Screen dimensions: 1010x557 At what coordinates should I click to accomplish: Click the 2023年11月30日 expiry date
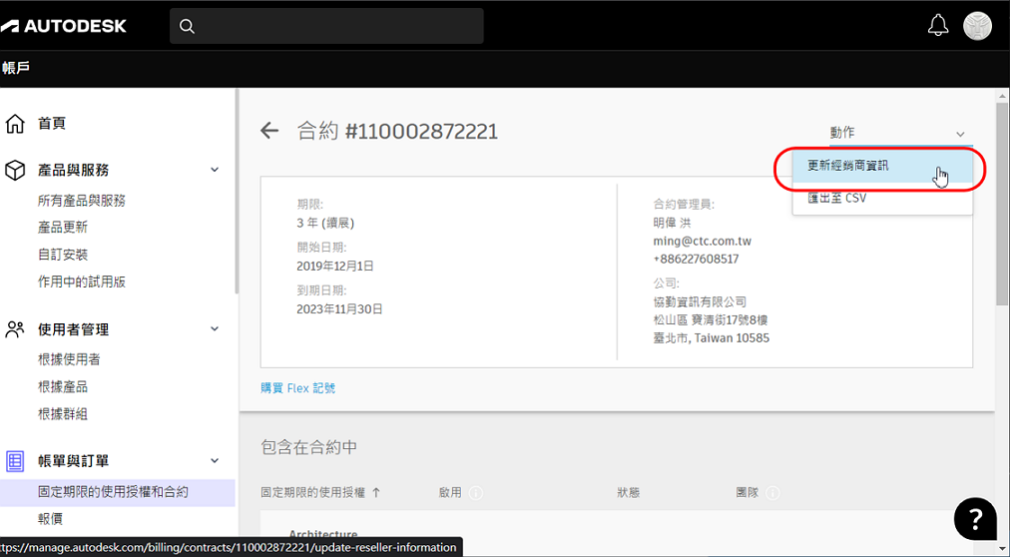[x=339, y=309]
